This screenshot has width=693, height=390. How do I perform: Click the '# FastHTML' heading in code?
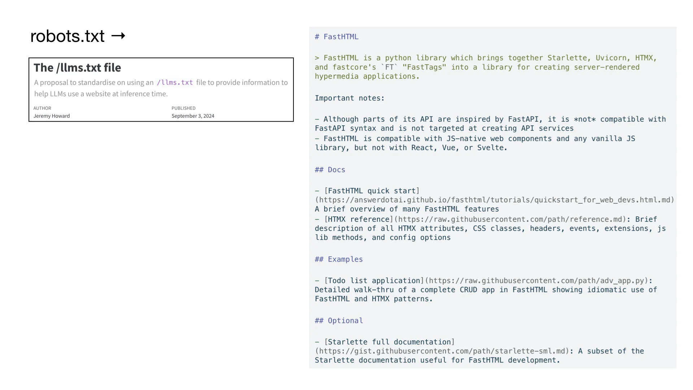coord(336,37)
